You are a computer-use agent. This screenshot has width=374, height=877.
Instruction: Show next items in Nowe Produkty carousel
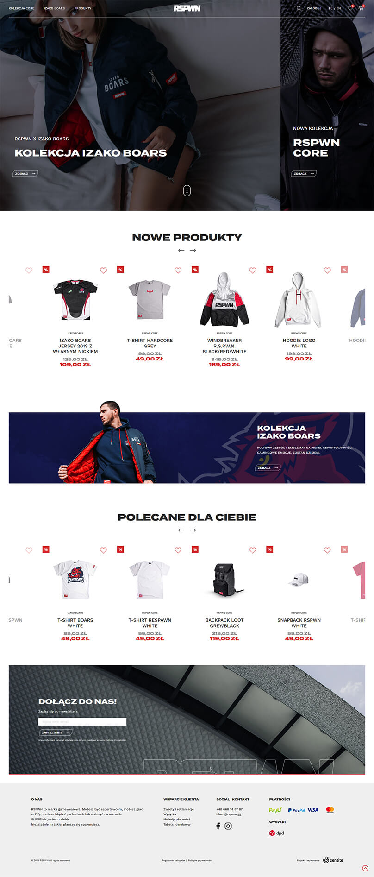pos(193,250)
